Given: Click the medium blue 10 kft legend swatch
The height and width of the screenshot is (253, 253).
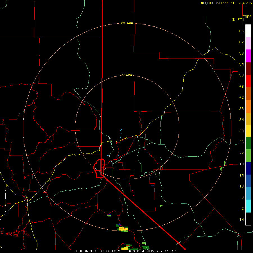Looking at the screenshot, I should click(x=248, y=181).
